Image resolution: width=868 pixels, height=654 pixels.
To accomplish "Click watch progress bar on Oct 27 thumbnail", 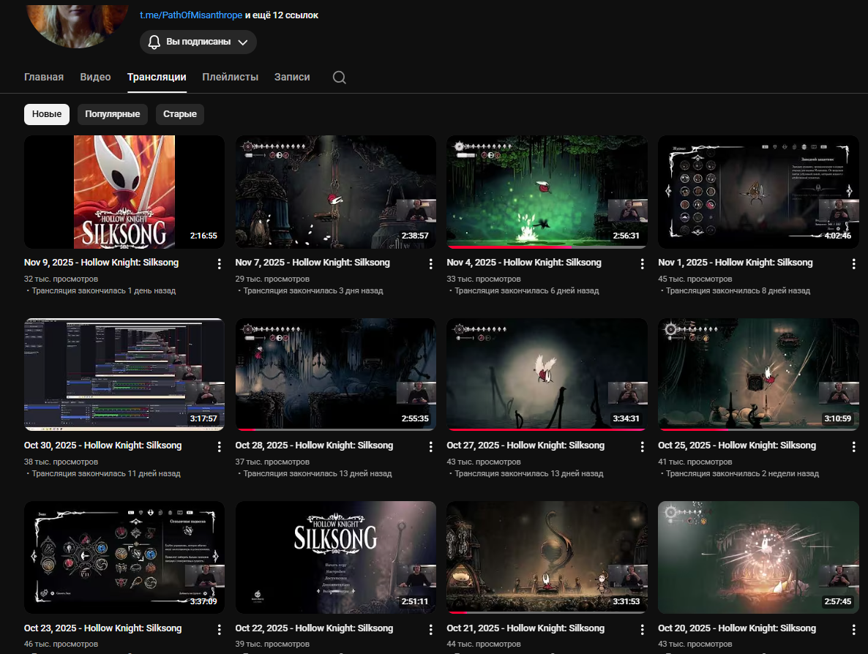I will pyautogui.click(x=547, y=430).
